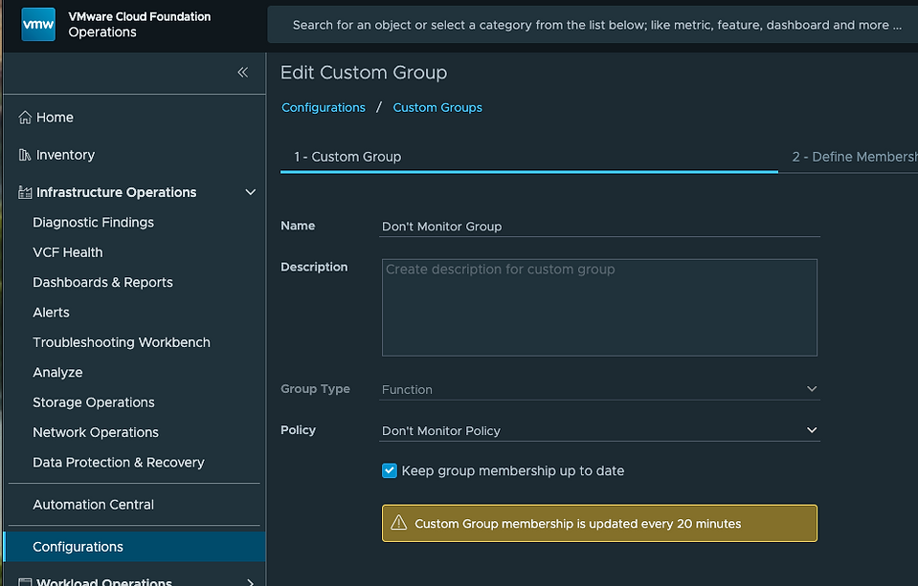This screenshot has width=918, height=586.
Task: Open Diagnostic Findings page
Action: pos(93,222)
